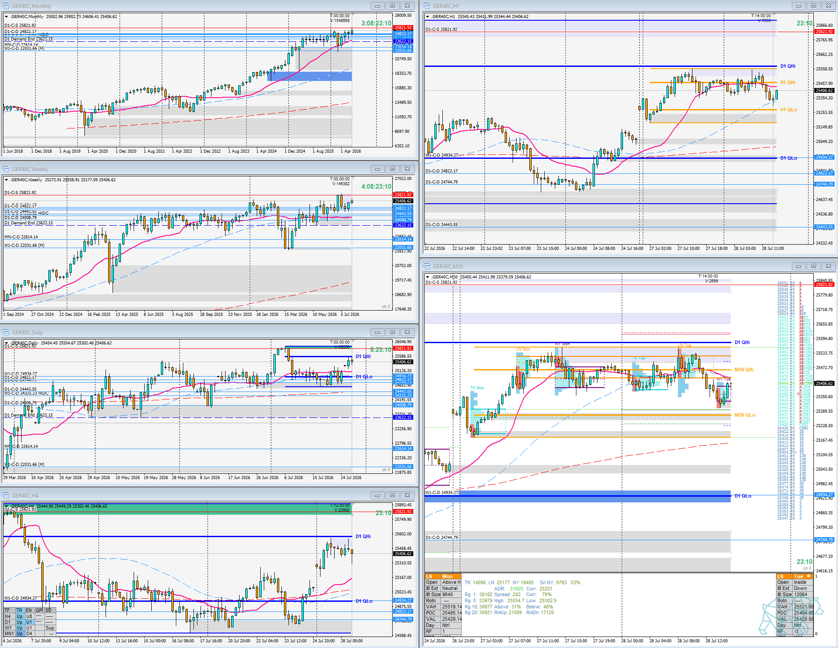Viewport: 838px width, 648px height.
Task: Close the .GER40C,M30 chart window
Action: click(x=829, y=266)
